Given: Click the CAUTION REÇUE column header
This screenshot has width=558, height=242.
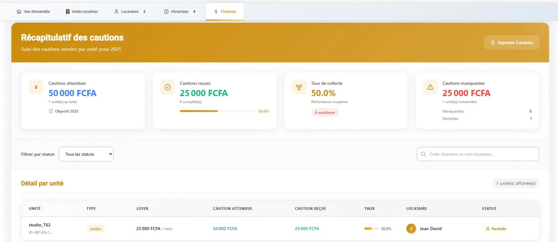Looking at the screenshot, I should [310, 209].
